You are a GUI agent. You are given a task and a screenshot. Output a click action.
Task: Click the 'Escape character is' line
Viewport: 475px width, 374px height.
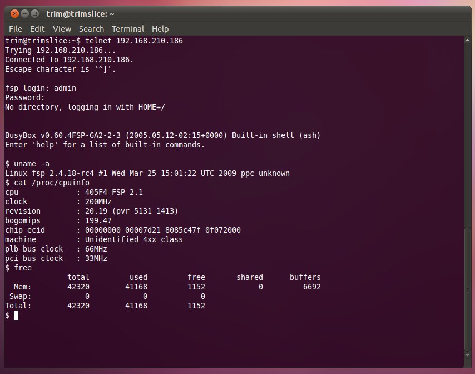point(60,69)
